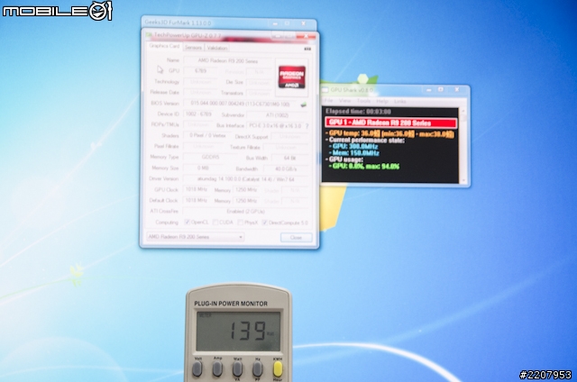Click the GPU-Z screenshot camera icon

(x=307, y=48)
